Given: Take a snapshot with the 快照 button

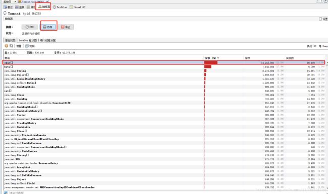Looking at the screenshot, I should (x=30, y=46).
